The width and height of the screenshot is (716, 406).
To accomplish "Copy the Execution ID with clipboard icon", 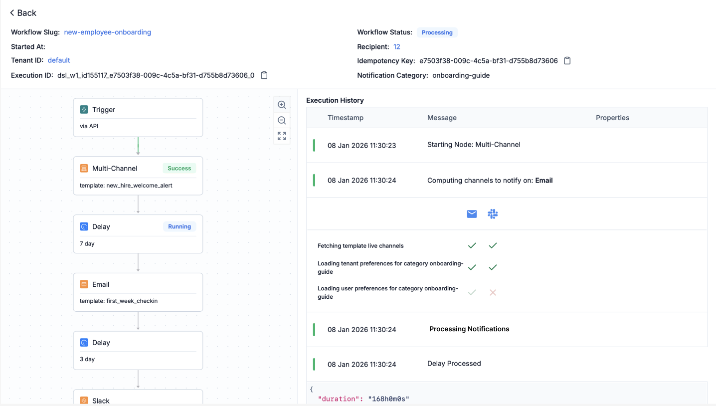I will (x=264, y=75).
